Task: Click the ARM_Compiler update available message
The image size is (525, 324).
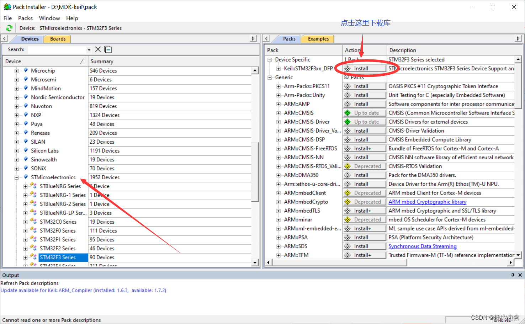Action: pos(83,290)
